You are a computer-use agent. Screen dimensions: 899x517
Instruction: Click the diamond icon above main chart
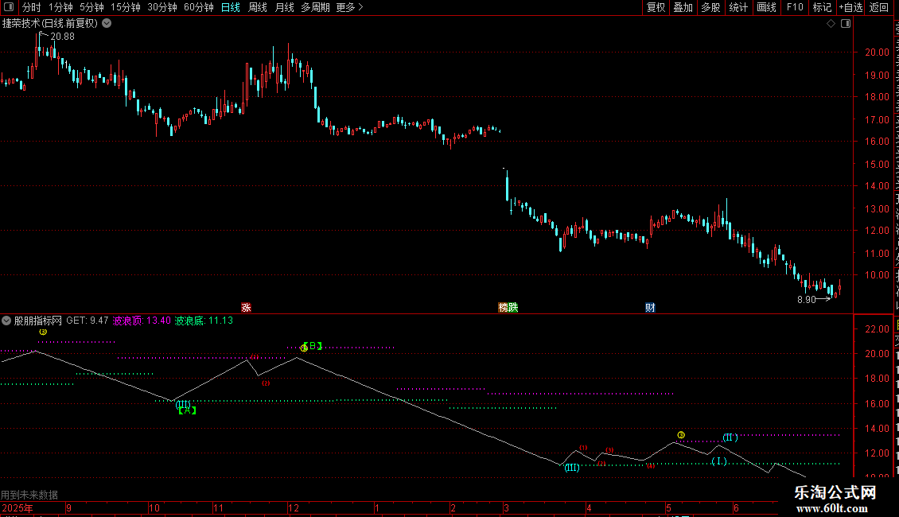(831, 24)
